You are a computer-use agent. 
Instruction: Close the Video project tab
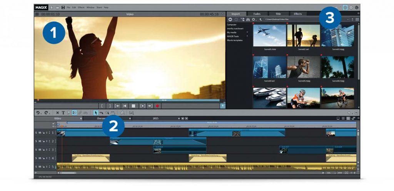coord(81,118)
